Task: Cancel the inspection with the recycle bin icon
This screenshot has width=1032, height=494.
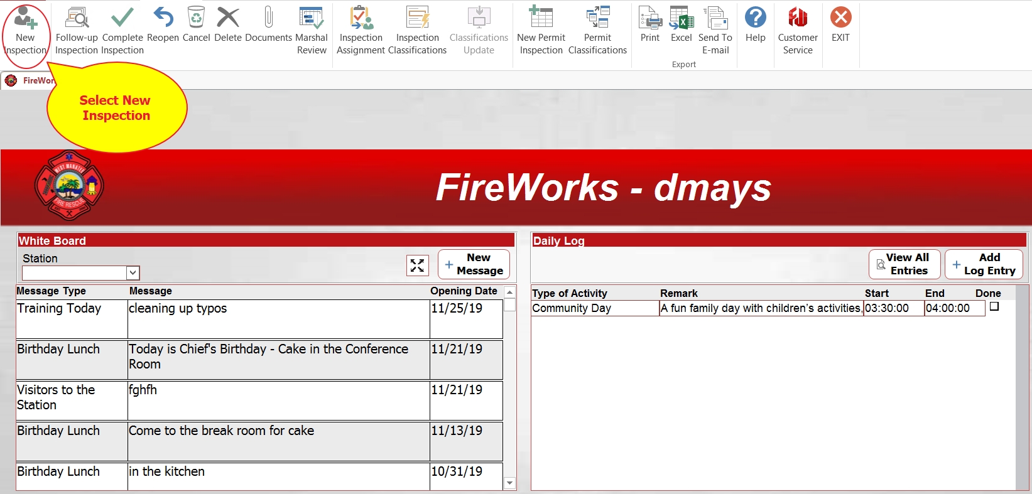Action: click(196, 25)
